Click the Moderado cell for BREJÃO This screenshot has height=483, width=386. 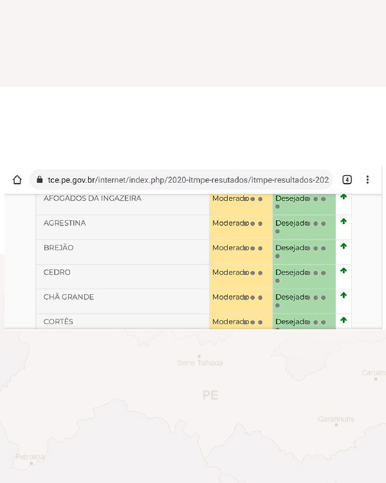[241, 252]
